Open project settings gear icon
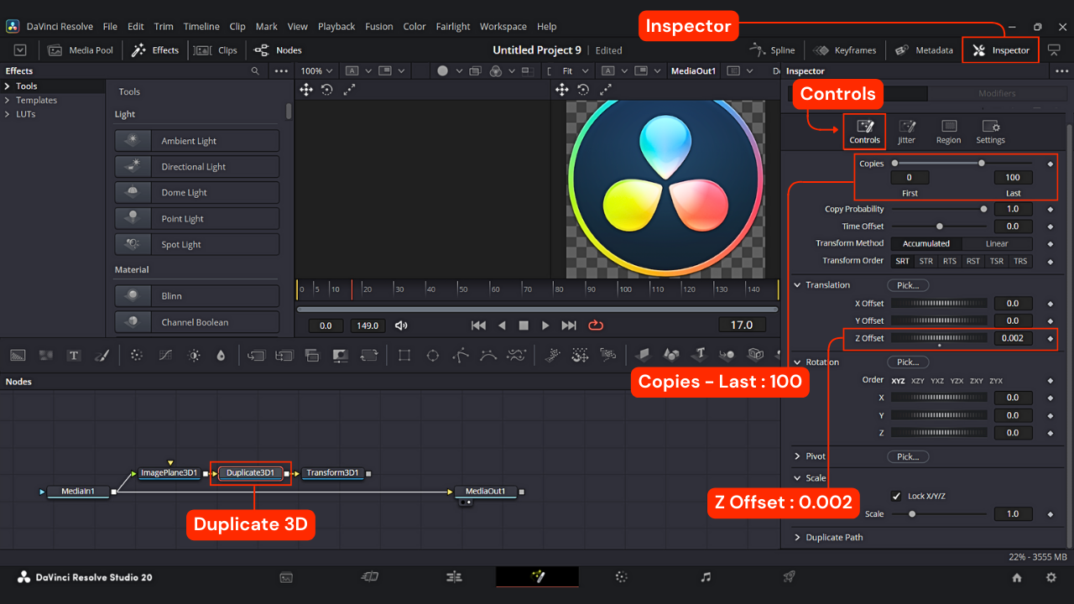 (x=1051, y=577)
